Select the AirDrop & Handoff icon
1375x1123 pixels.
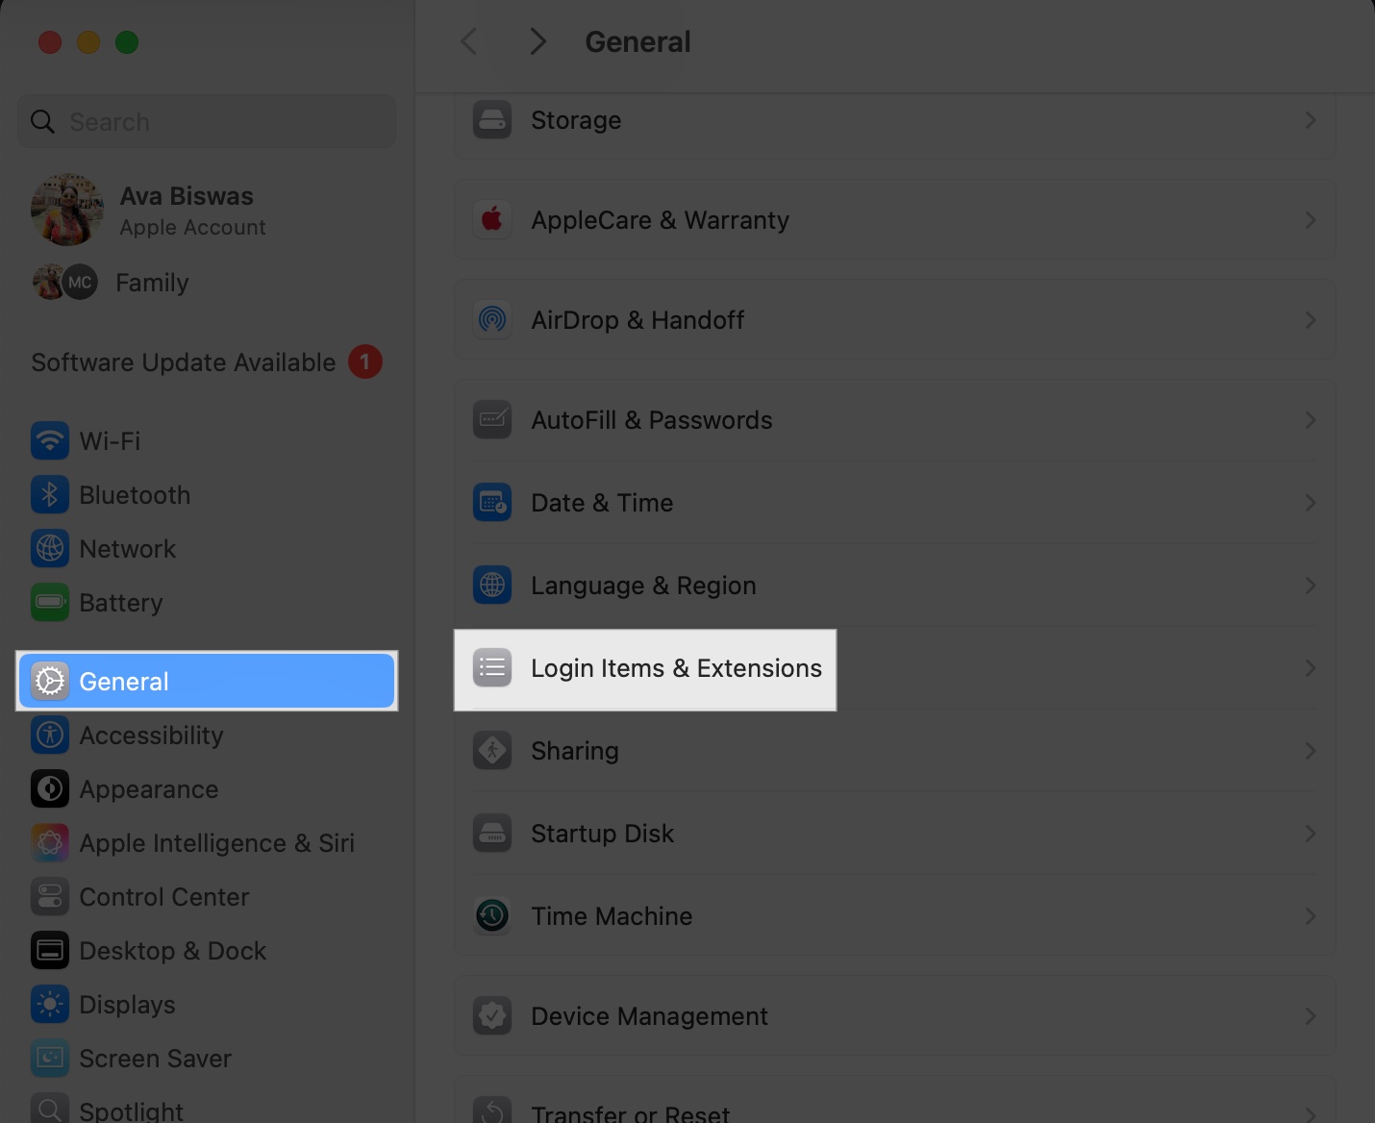(x=491, y=319)
